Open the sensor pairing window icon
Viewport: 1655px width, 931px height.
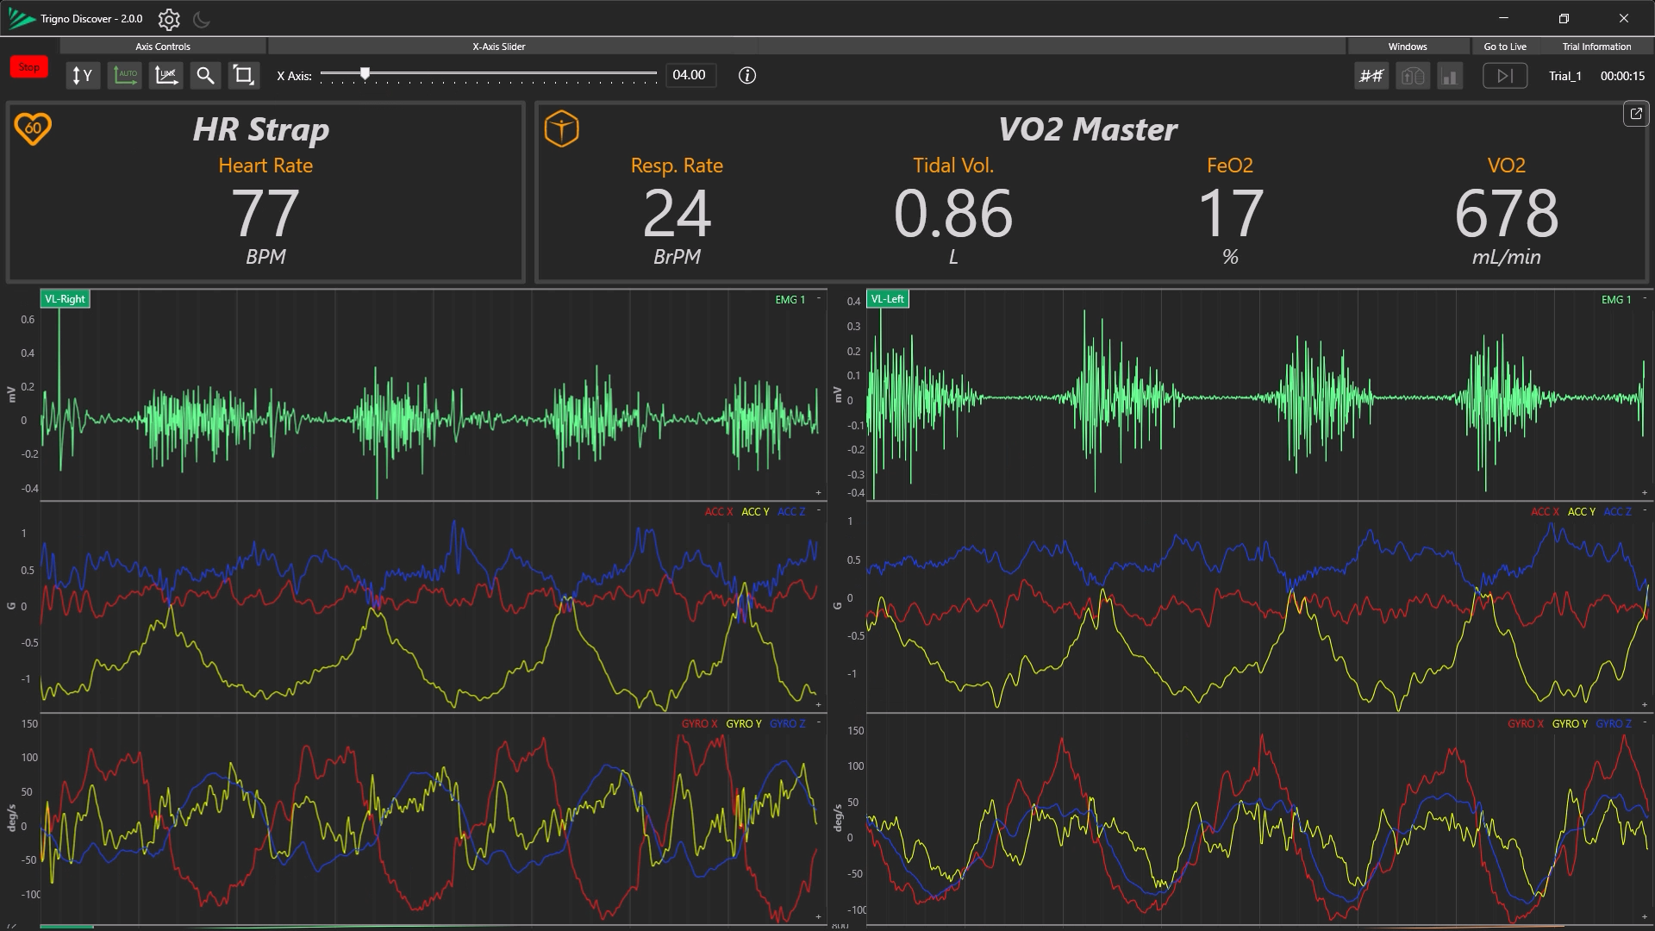pyautogui.click(x=1412, y=76)
